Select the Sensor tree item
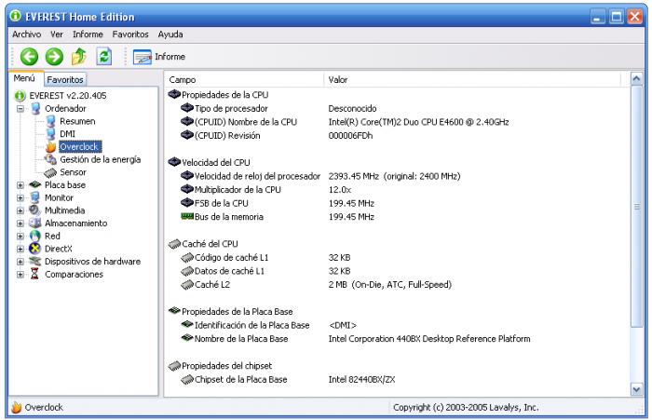The width and height of the screenshot is (652, 420). click(73, 172)
